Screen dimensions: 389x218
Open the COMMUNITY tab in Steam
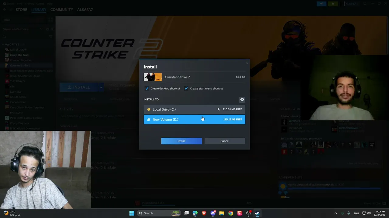62,10
